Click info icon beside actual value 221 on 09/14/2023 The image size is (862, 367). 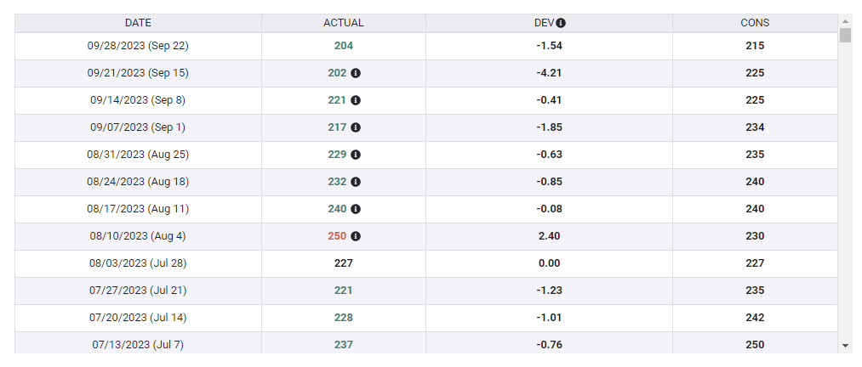coord(356,100)
